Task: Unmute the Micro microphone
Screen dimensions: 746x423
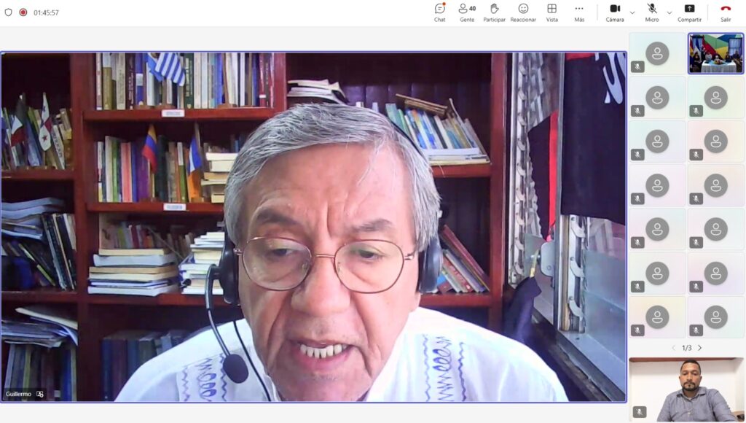Action: pos(651,12)
